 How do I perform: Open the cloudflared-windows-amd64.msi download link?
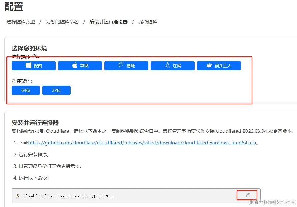(x=142, y=143)
